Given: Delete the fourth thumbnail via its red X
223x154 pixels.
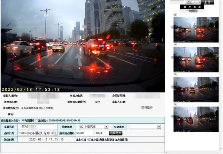Looking at the screenshot, I should [x=175, y=105].
